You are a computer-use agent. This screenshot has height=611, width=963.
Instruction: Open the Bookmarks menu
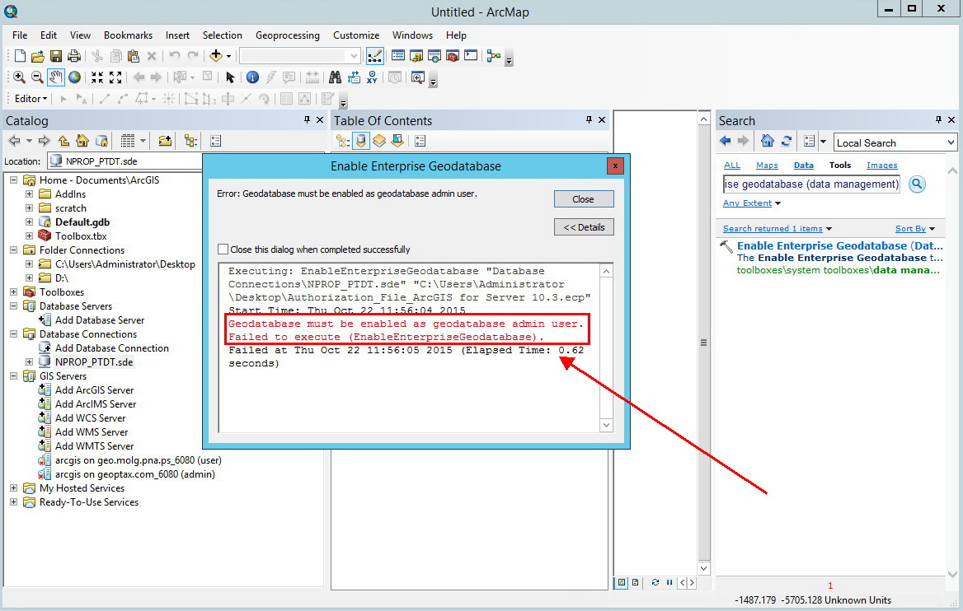point(128,35)
